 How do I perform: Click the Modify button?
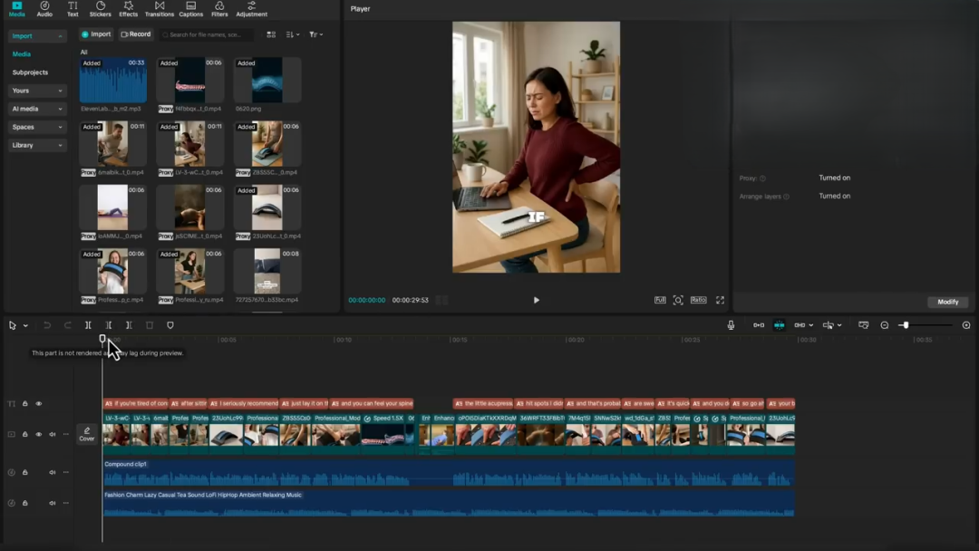(x=947, y=302)
